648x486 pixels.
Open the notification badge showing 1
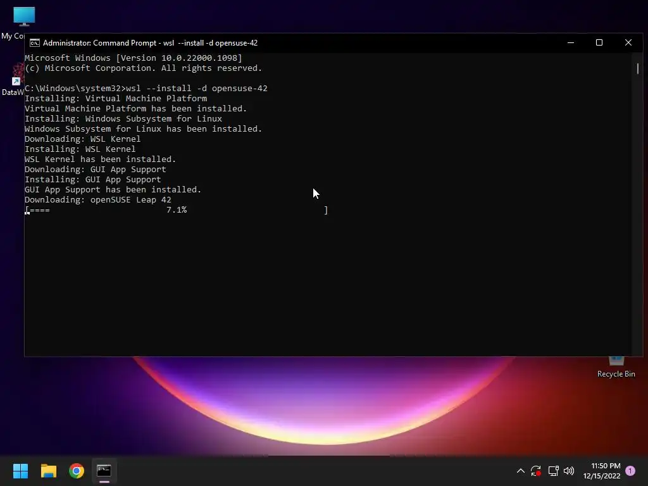click(x=630, y=471)
